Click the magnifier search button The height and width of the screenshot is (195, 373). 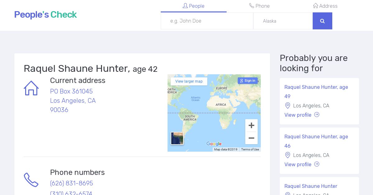tap(322, 21)
